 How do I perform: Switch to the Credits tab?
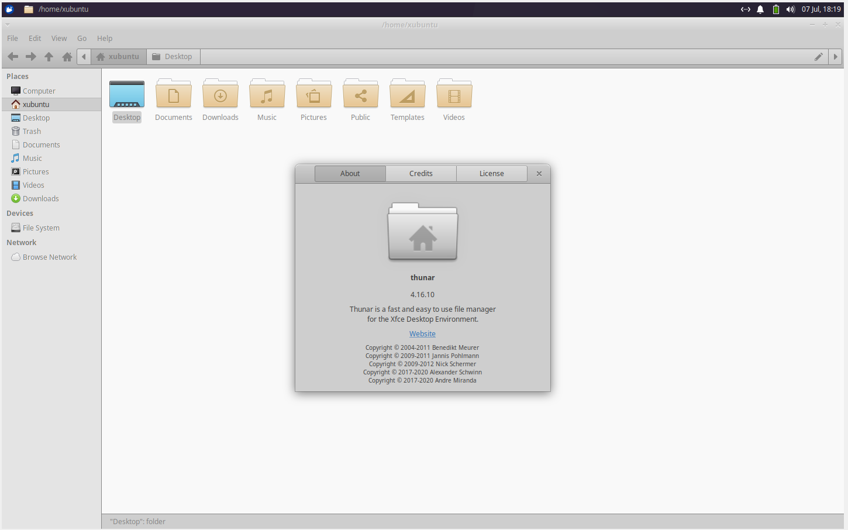(420, 173)
